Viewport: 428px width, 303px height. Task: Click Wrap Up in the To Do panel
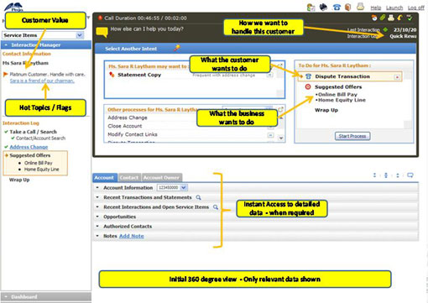pos(326,110)
